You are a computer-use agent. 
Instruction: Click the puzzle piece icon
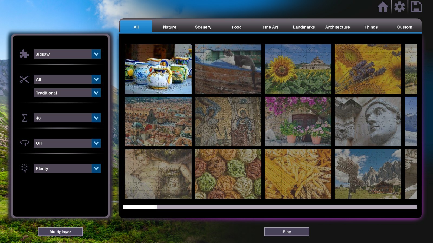click(24, 54)
